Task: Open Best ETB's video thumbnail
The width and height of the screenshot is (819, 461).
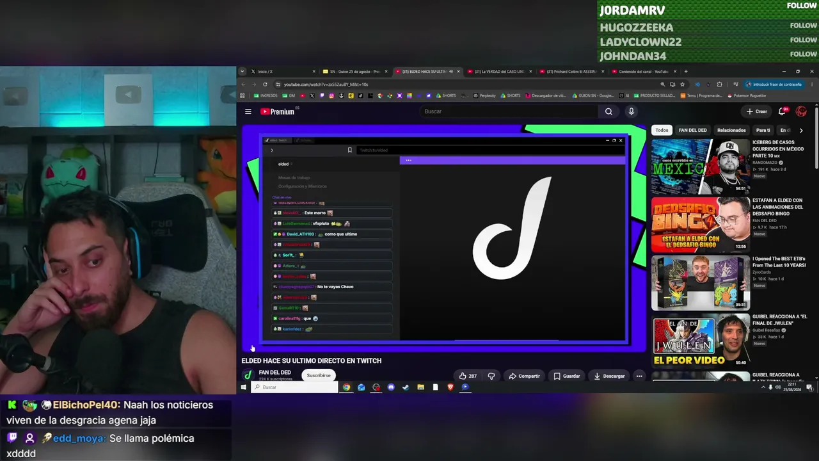Action: [x=700, y=282]
